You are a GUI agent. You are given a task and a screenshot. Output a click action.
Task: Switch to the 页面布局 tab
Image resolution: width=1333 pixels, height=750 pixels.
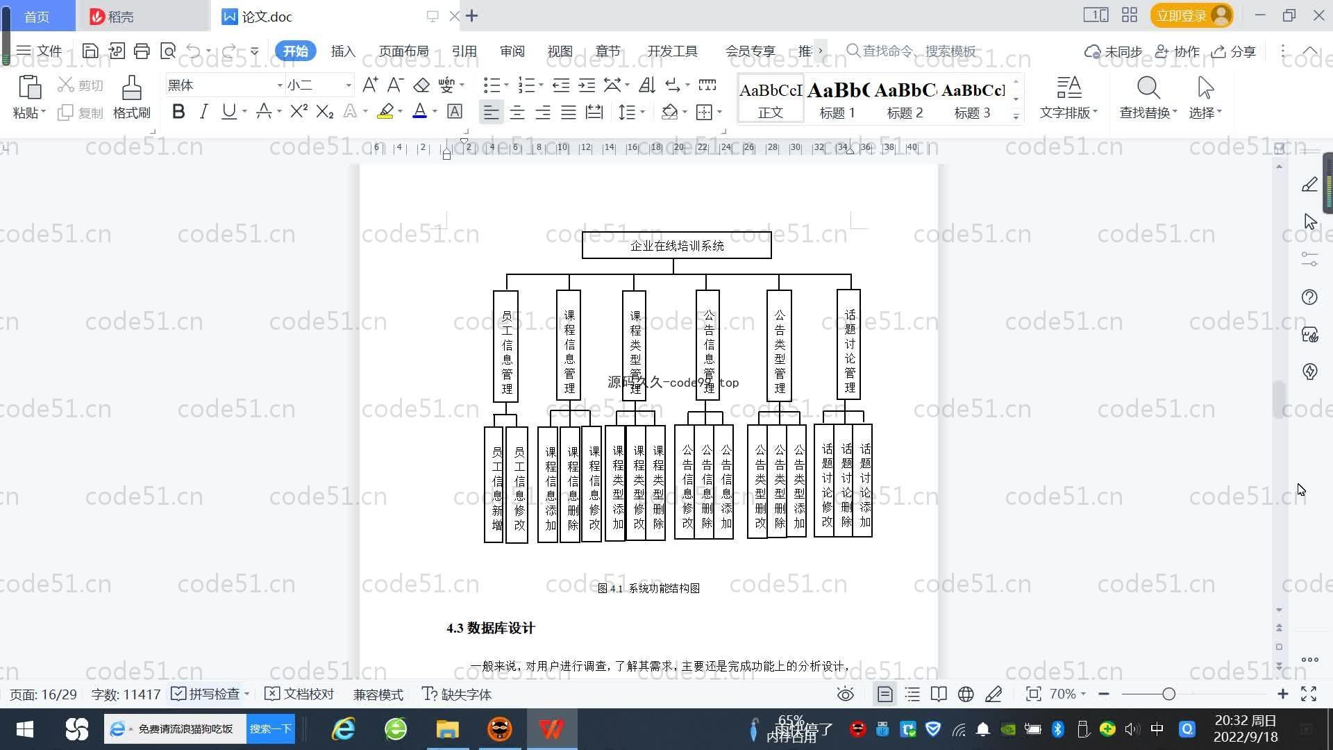[403, 51]
